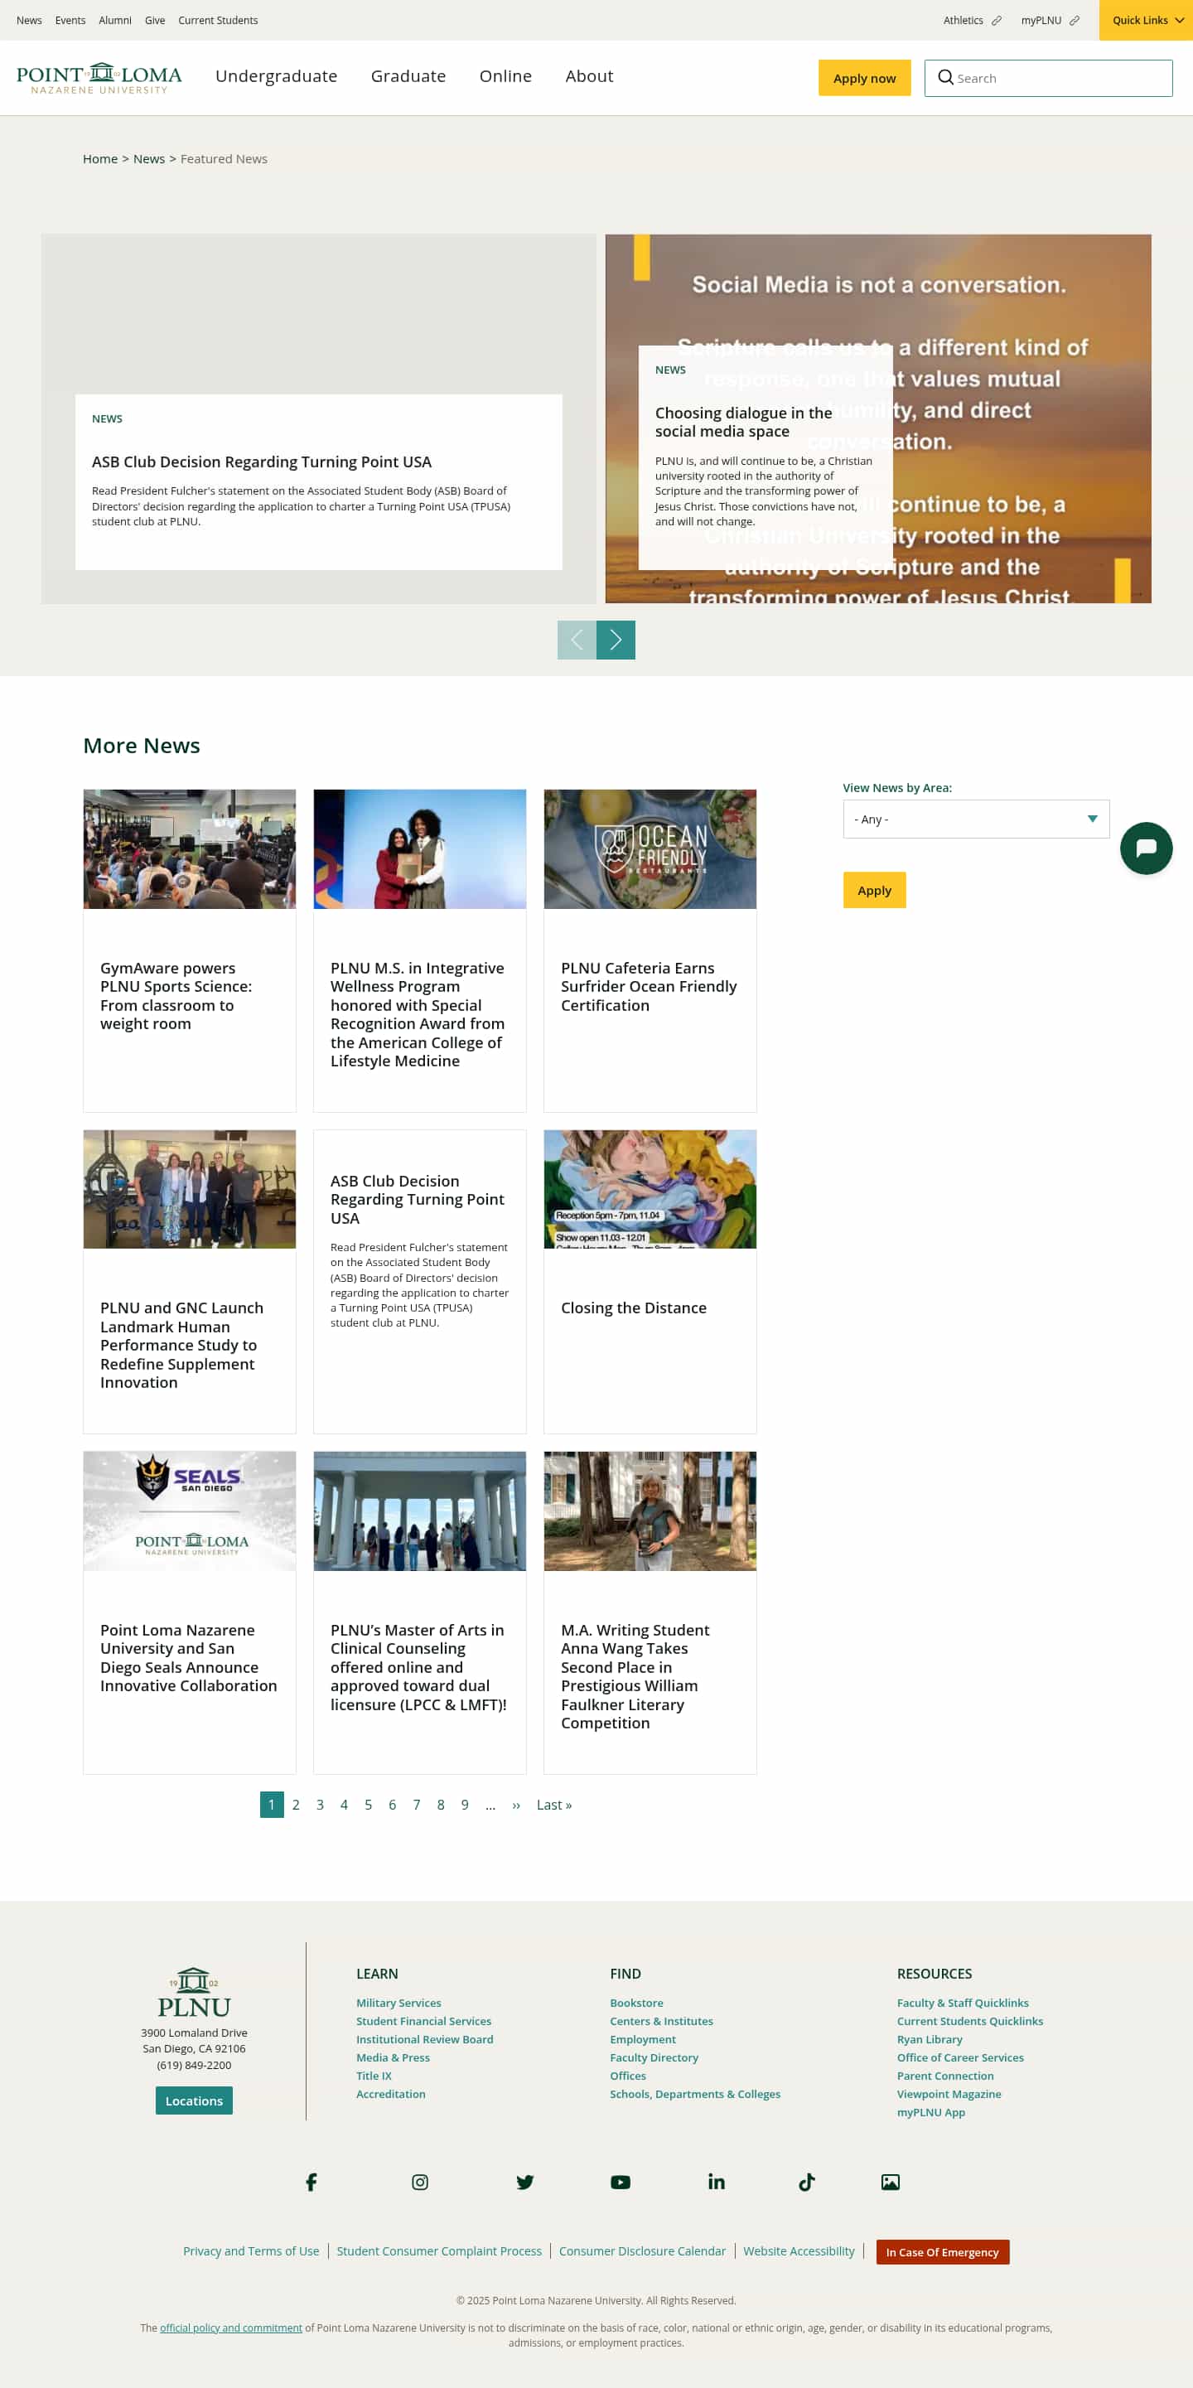Open Closing the Distance article

(x=633, y=1308)
